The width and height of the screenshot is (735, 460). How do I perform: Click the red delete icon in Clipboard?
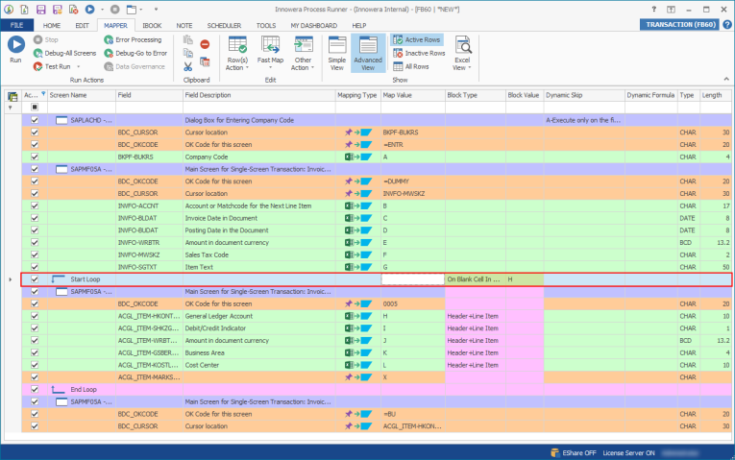(205, 44)
